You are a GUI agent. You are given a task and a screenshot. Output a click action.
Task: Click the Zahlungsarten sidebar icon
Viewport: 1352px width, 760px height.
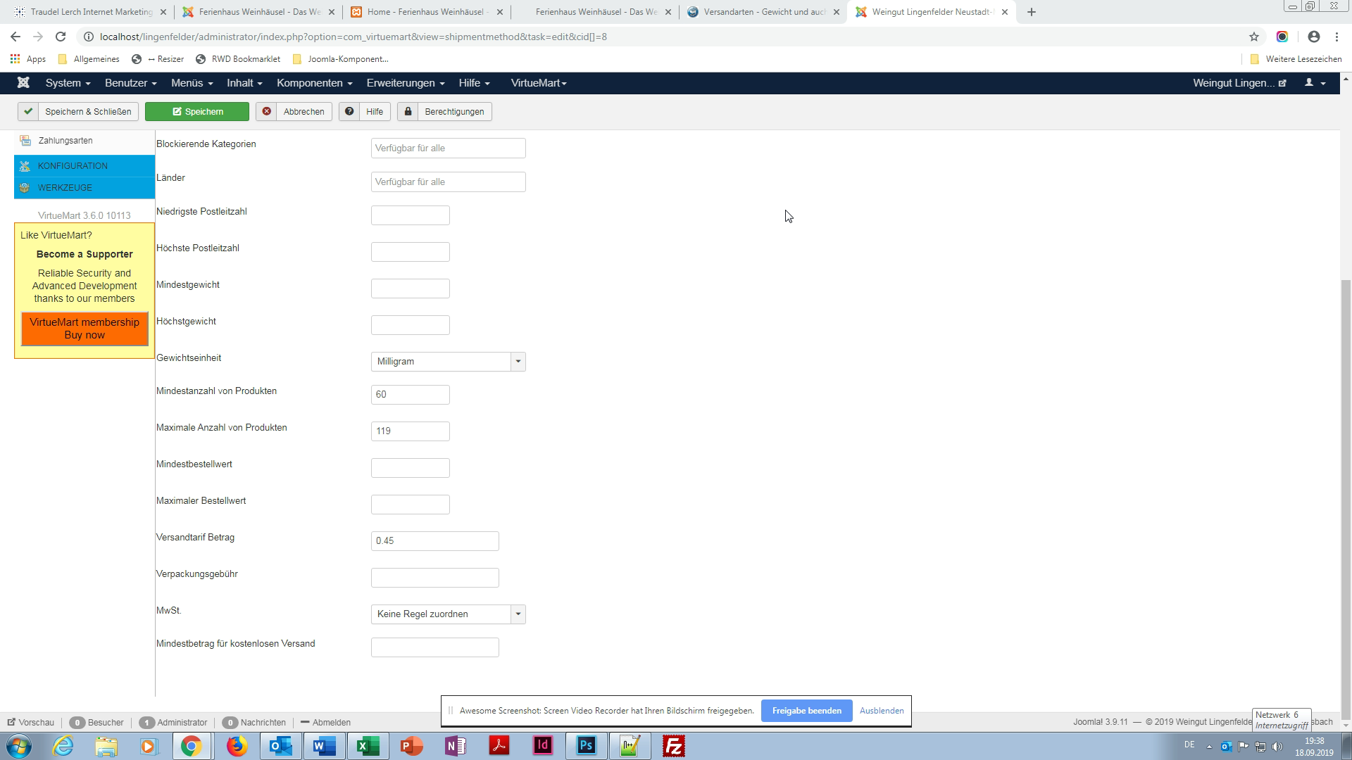[25, 141]
